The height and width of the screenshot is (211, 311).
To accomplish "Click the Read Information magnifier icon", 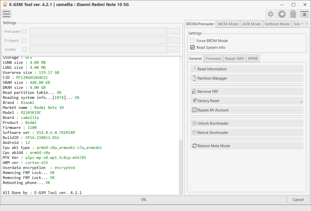I will pyautogui.click(x=194, y=69).
